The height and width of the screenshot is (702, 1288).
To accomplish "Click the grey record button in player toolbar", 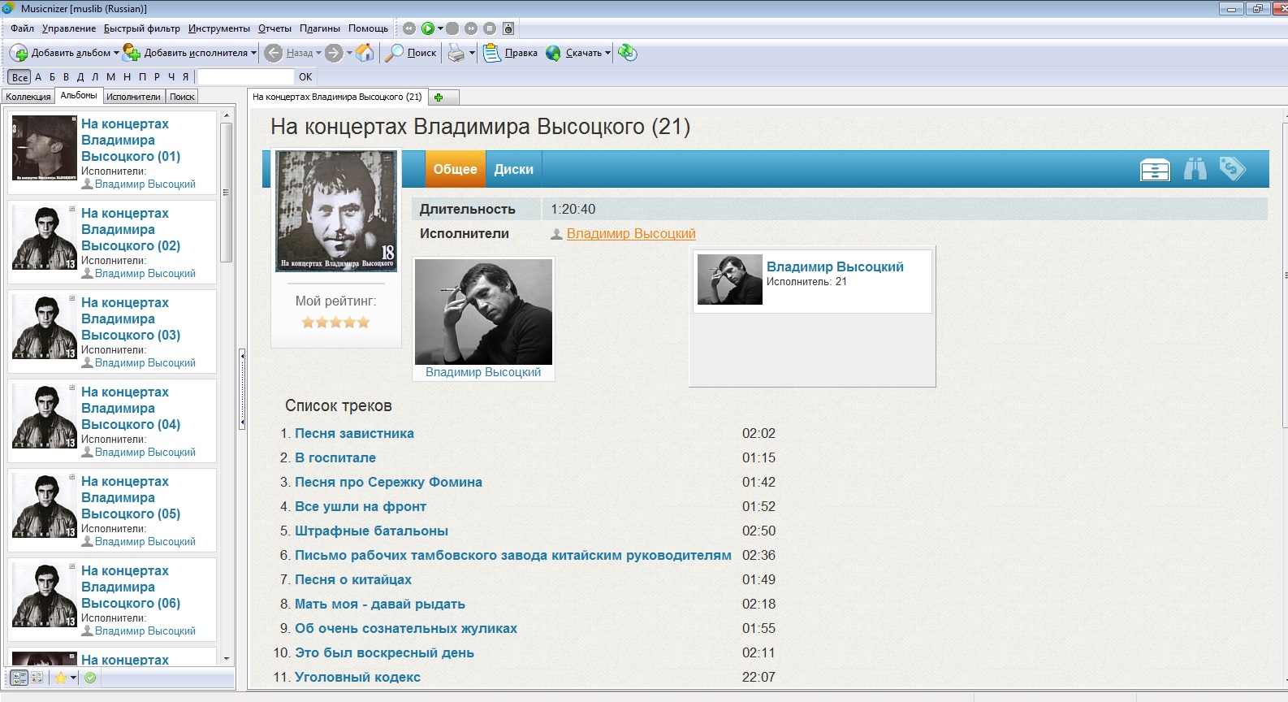I will tap(452, 28).
